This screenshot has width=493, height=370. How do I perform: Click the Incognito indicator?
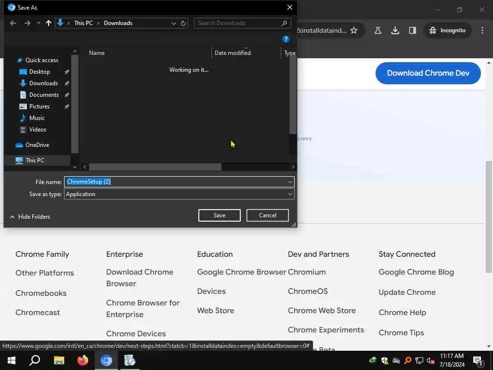click(447, 30)
